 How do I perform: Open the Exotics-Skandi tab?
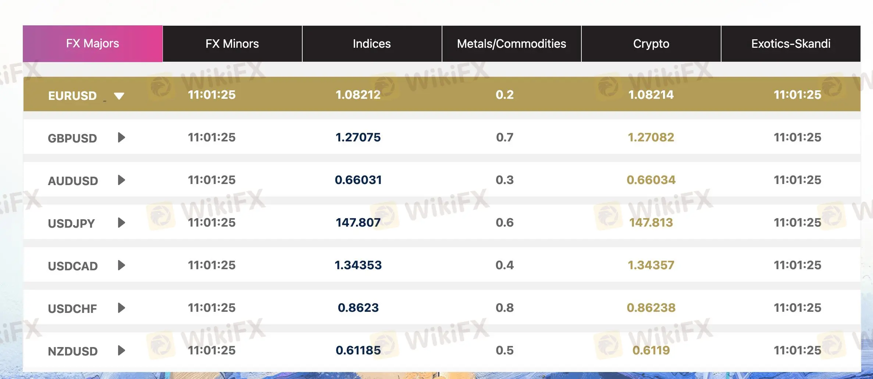791,44
